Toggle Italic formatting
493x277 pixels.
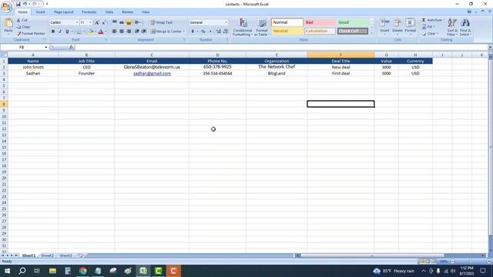point(60,32)
